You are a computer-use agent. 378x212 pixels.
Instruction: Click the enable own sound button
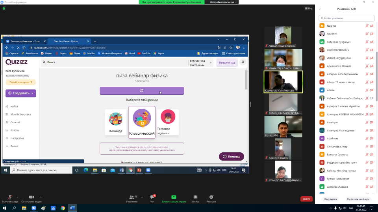358,199
